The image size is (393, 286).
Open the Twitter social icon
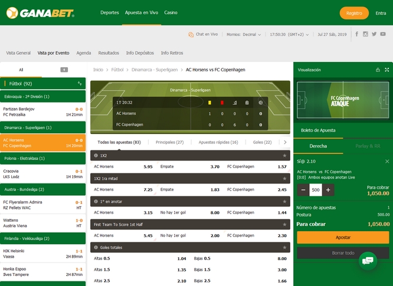374,34
